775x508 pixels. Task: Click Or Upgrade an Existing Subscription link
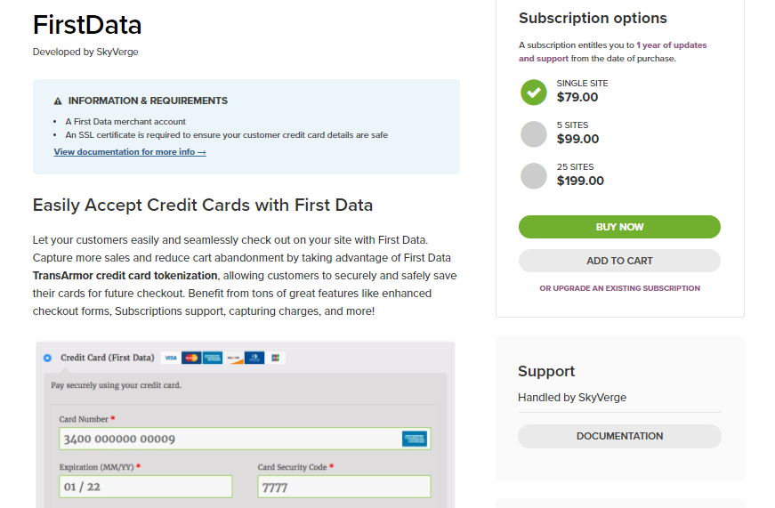point(620,288)
